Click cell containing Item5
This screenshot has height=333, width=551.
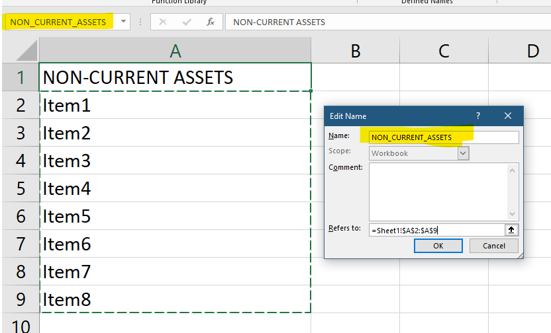click(175, 215)
